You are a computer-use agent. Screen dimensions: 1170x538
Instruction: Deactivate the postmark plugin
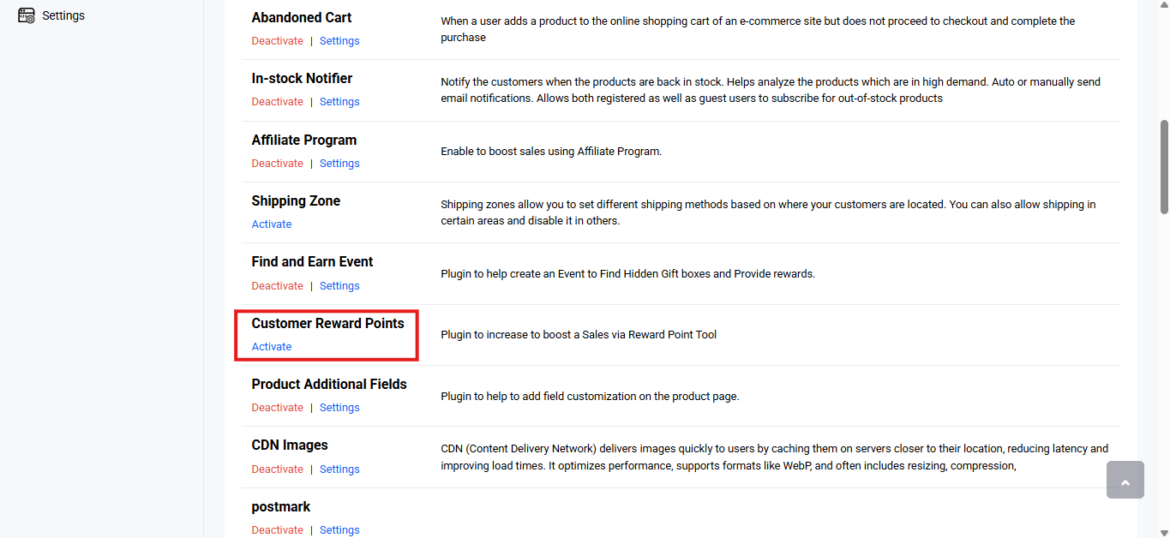point(277,530)
